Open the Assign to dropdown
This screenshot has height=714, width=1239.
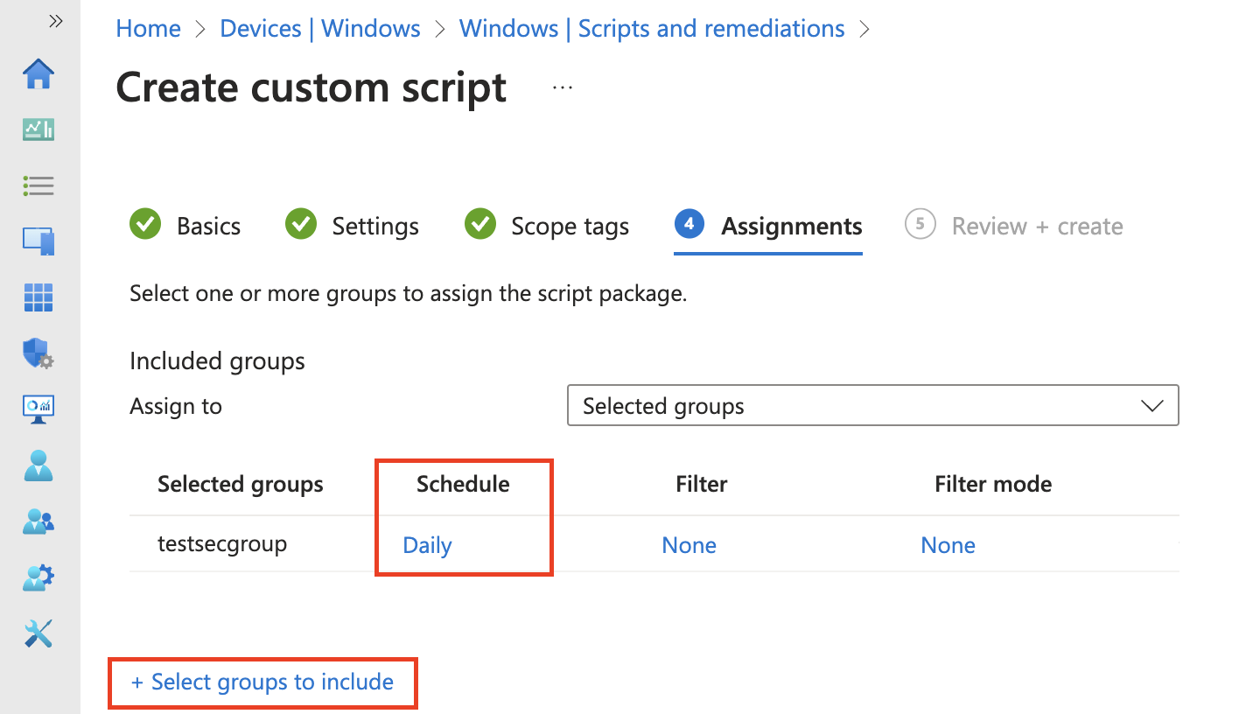coord(873,406)
